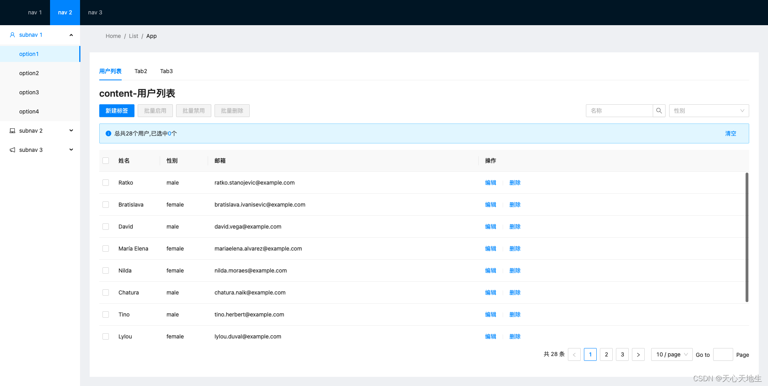Select nav 2 in top bar

(x=65, y=12)
